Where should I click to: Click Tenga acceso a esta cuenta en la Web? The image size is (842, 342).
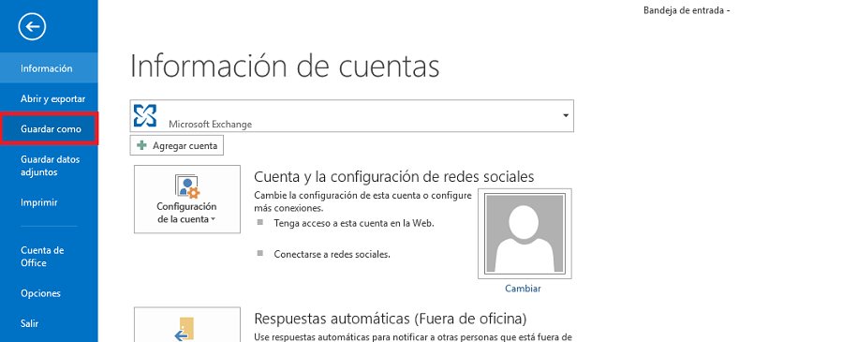point(354,223)
